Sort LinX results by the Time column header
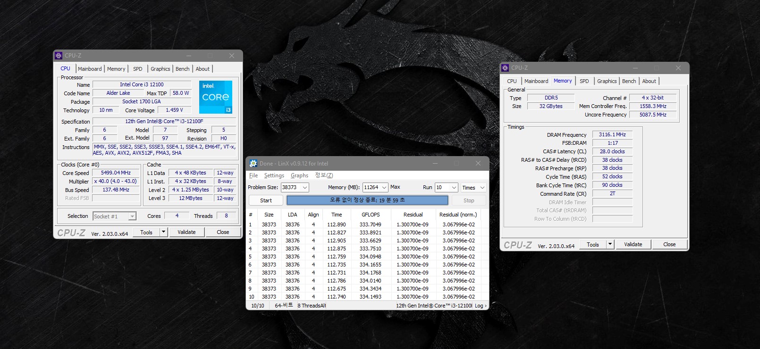Screen dimensions: 760x349 [x=337, y=215]
